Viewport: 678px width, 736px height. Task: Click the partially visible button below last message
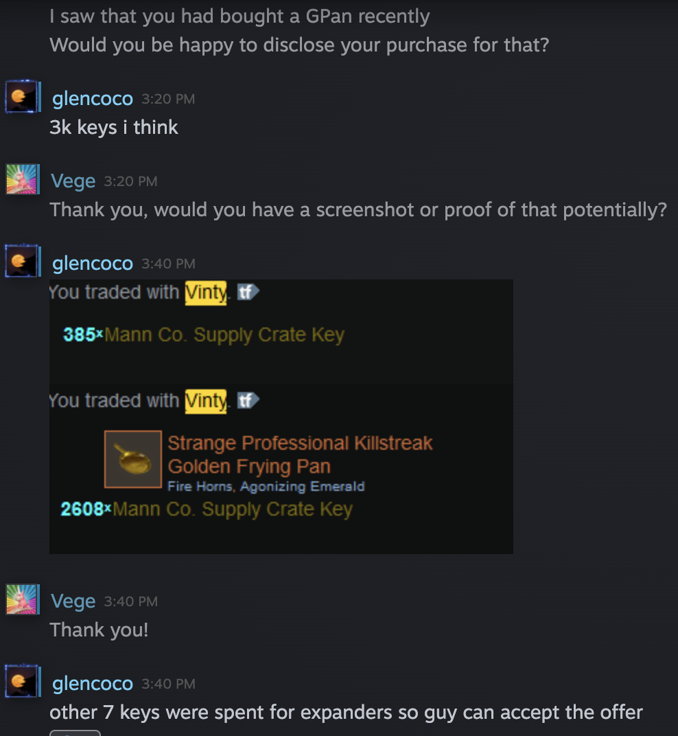click(75, 733)
